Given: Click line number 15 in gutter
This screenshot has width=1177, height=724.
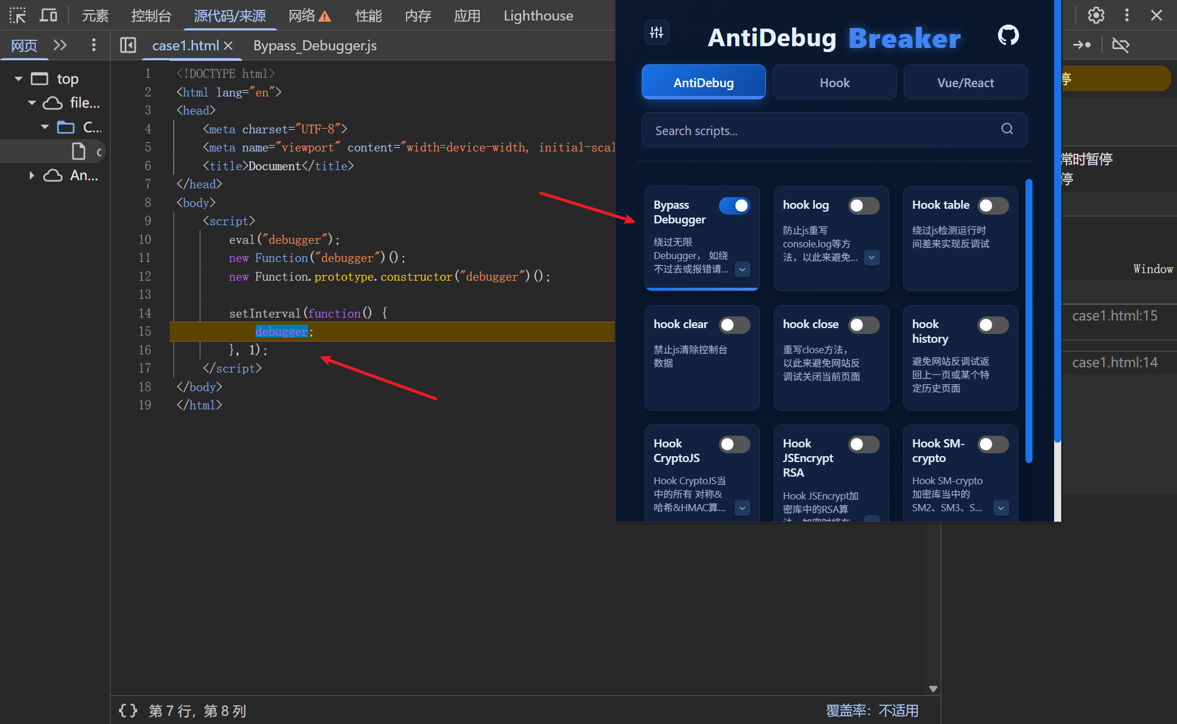Looking at the screenshot, I should [144, 331].
